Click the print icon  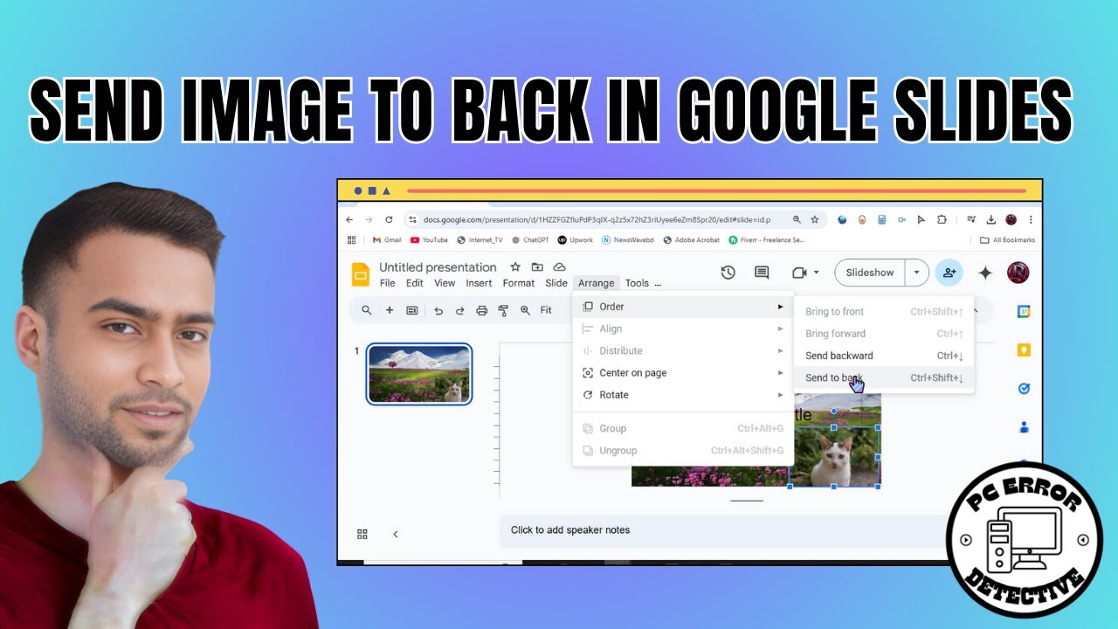481,310
